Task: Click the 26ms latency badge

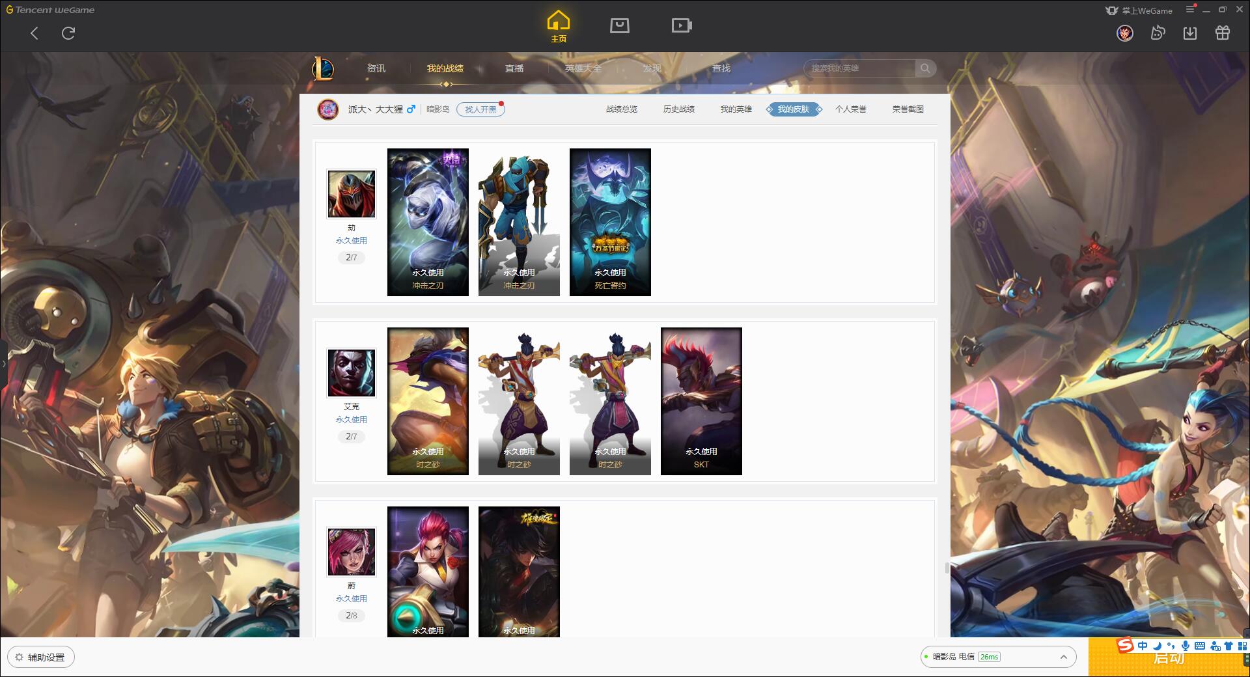Action: (989, 657)
